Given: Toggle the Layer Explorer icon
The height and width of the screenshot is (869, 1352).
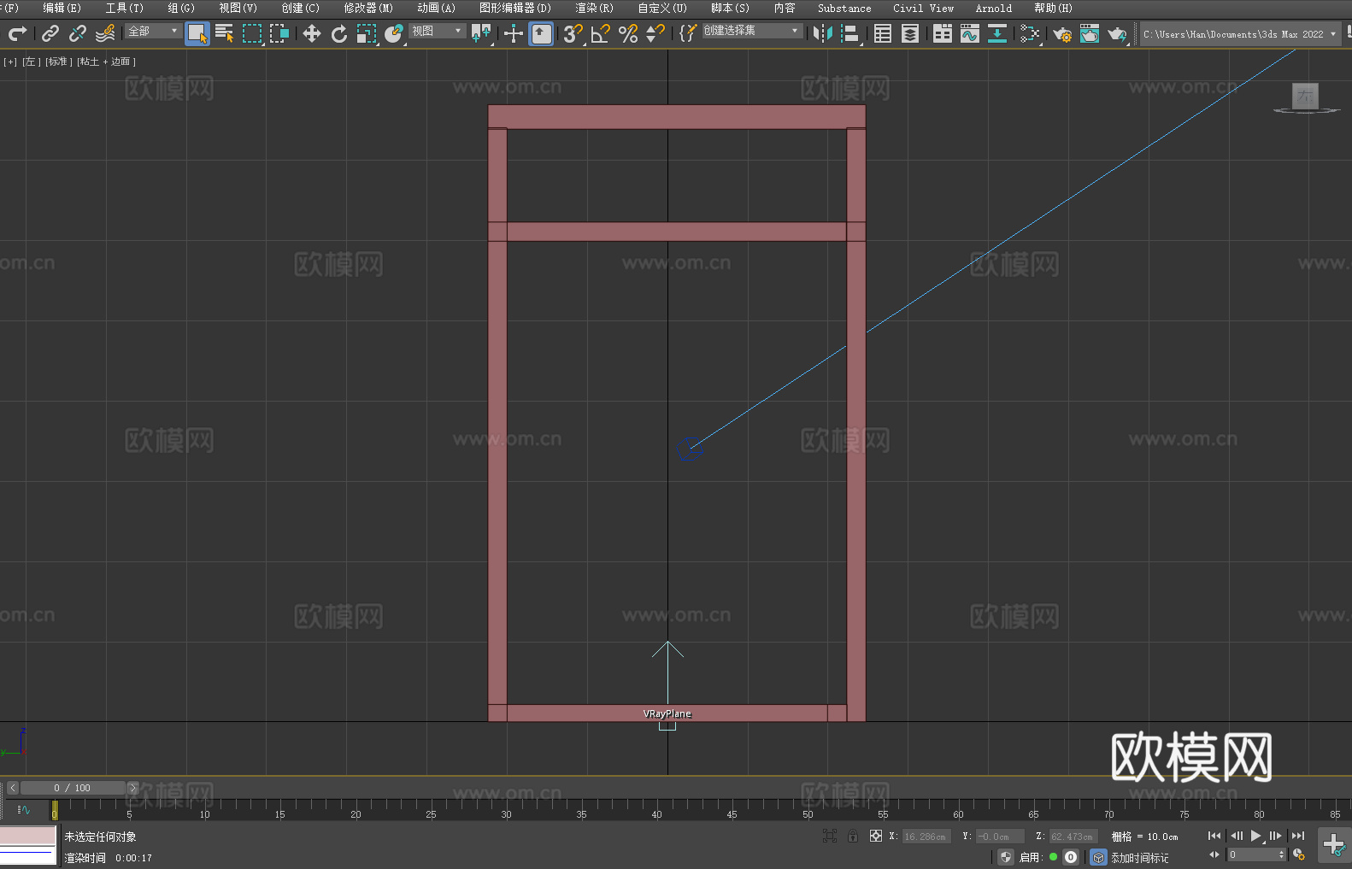Looking at the screenshot, I should click(910, 33).
